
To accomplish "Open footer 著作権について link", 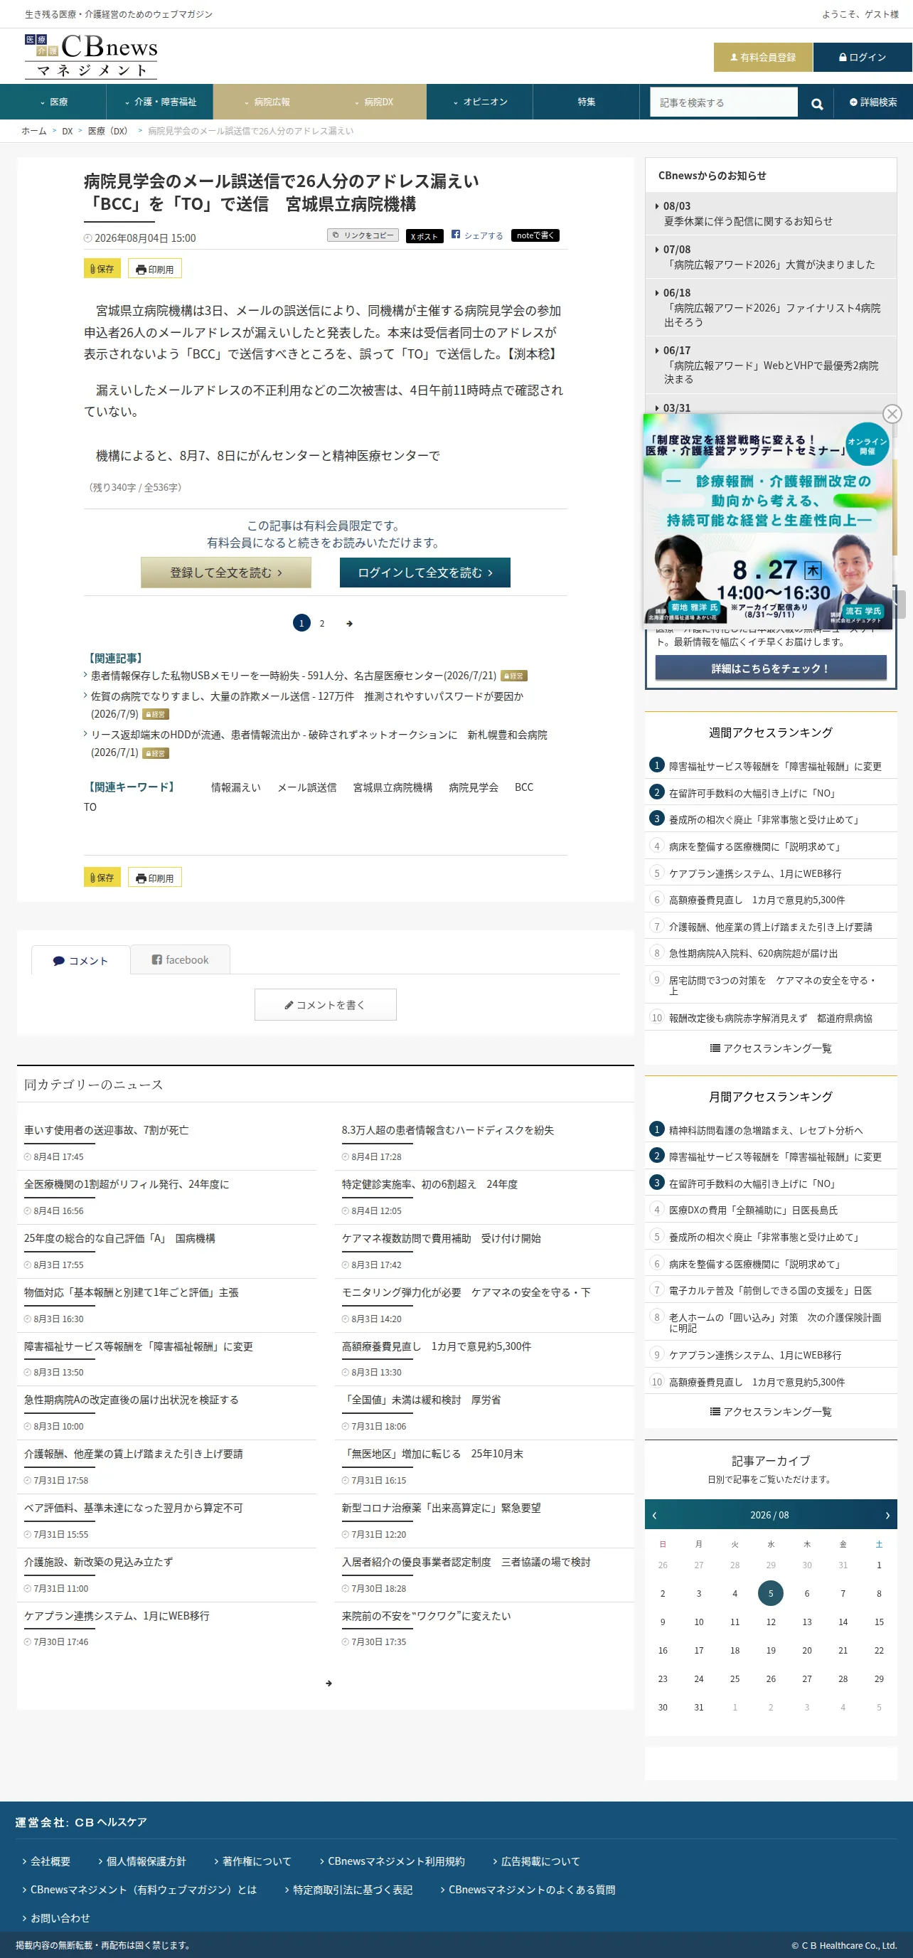I will coord(257,1861).
